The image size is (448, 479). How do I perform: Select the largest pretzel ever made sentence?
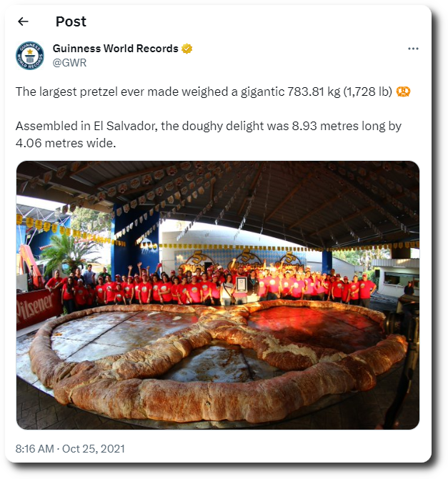[204, 92]
